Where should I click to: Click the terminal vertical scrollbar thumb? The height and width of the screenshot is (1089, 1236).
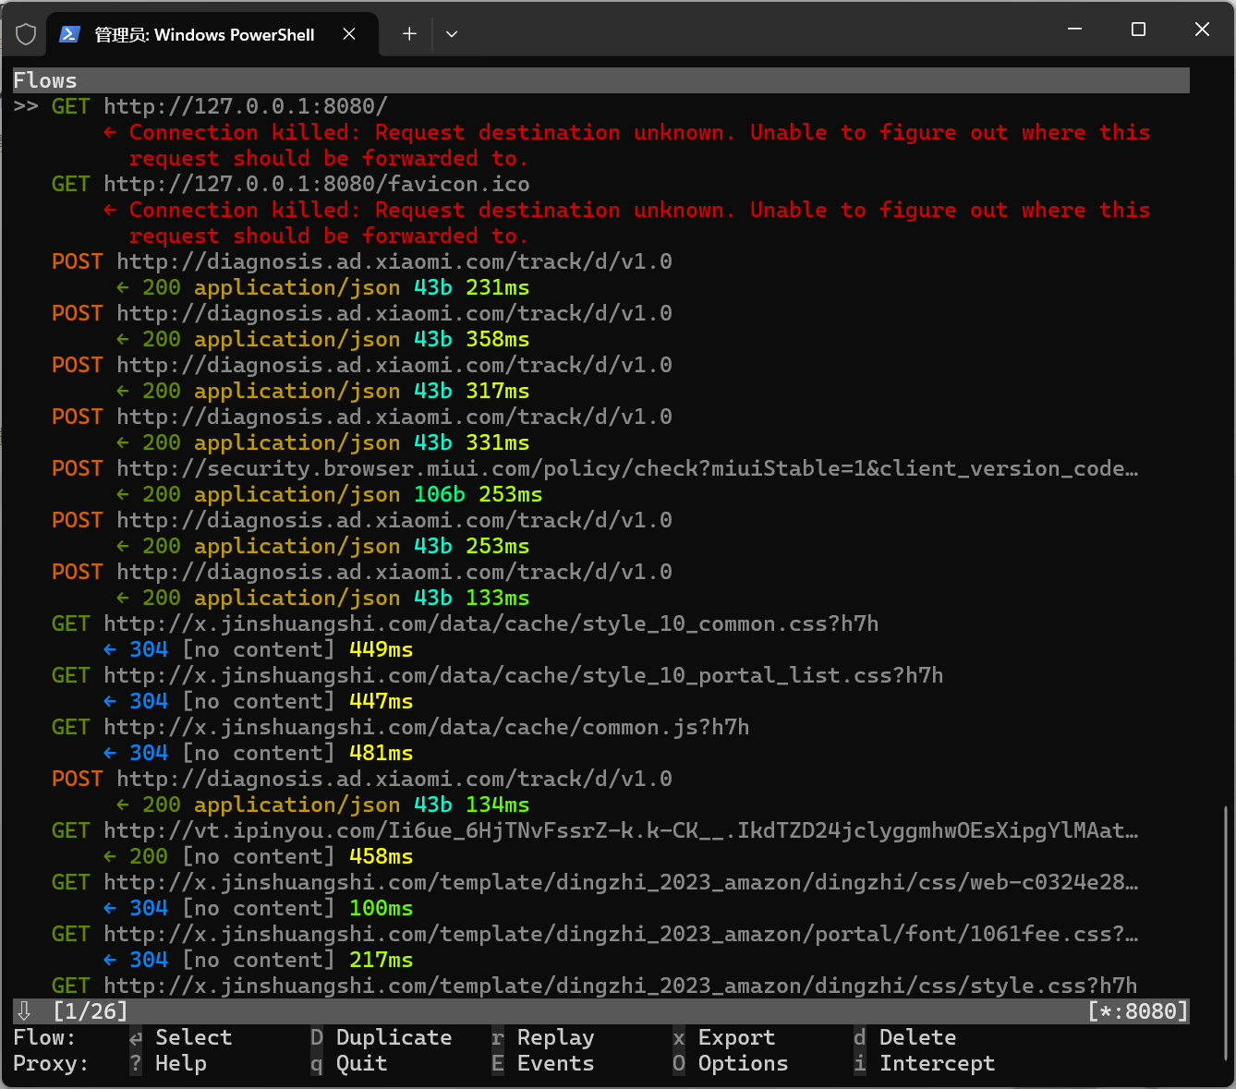pyautogui.click(x=1226, y=933)
